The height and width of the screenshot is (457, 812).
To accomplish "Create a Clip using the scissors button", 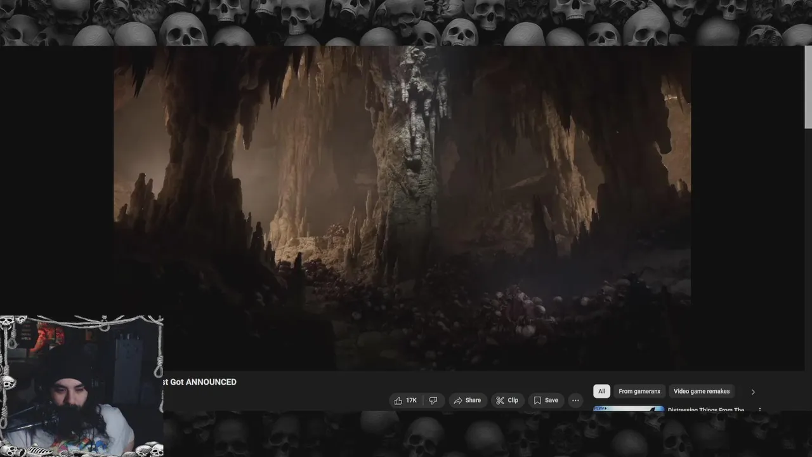I will tap(507, 401).
